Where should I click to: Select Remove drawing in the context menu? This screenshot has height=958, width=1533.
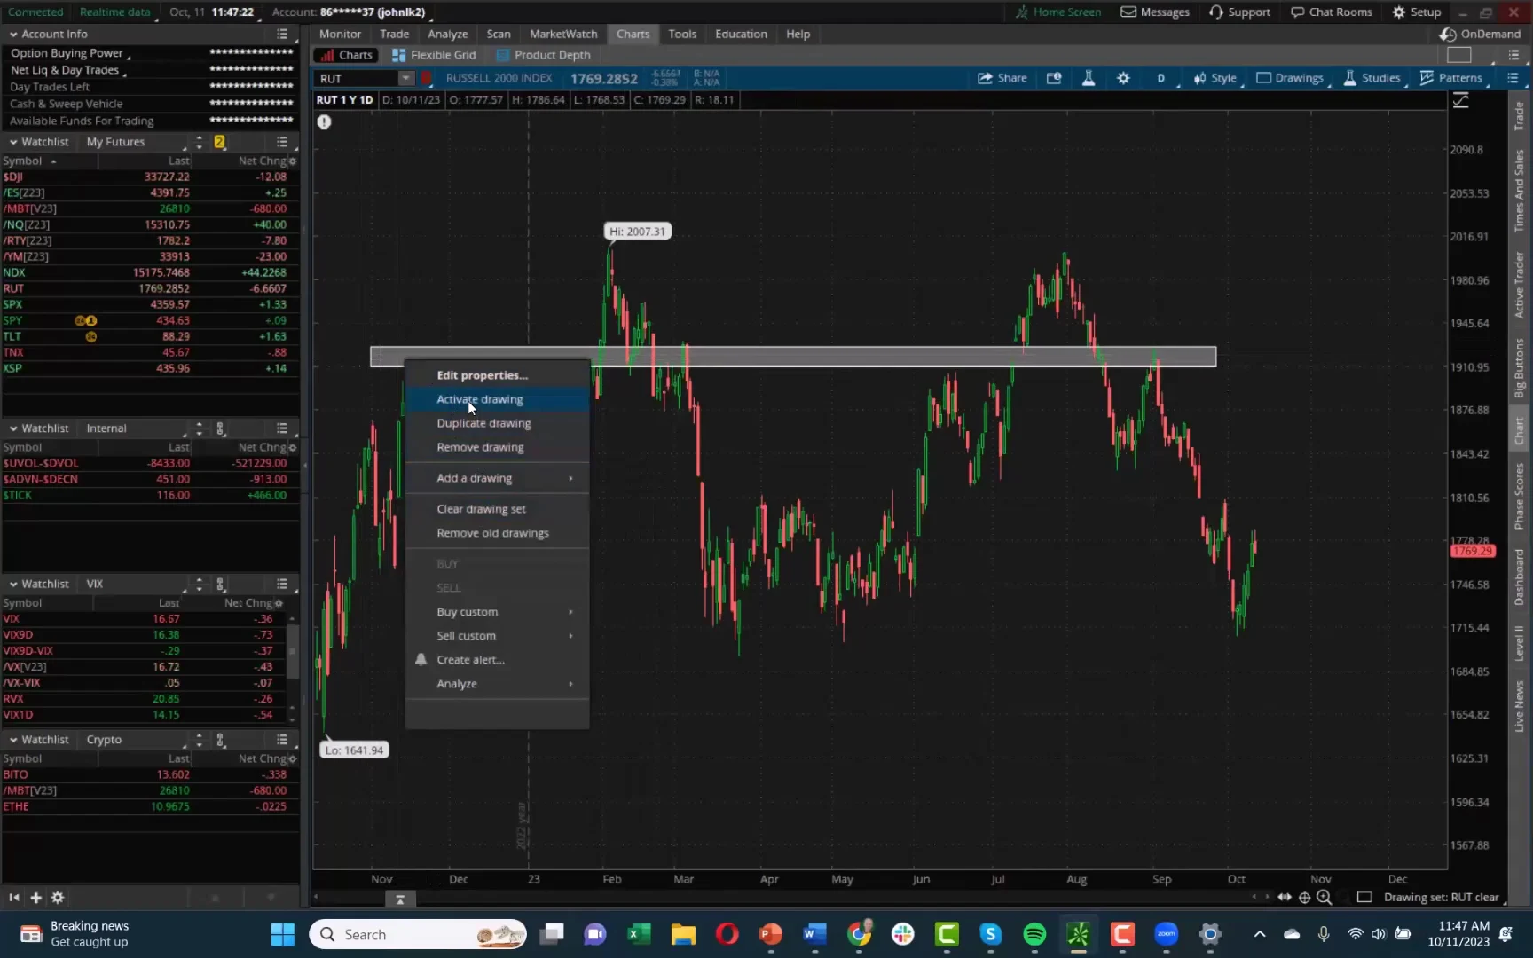pos(498,447)
